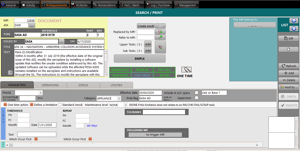Click the 'mod by ...' button
Viewport: 300px width, 151px height.
pyautogui.click(x=289, y=87)
